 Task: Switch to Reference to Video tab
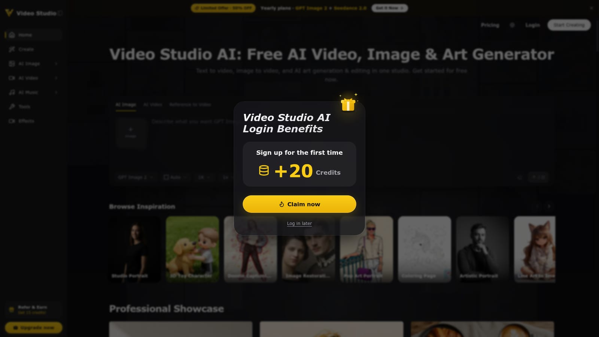(x=190, y=104)
